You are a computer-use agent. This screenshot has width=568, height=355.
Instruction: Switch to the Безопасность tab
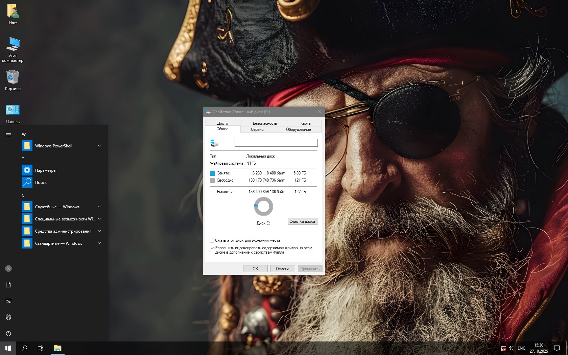tap(265, 123)
